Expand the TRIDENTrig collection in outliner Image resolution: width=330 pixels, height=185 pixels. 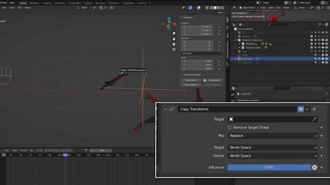239,44
